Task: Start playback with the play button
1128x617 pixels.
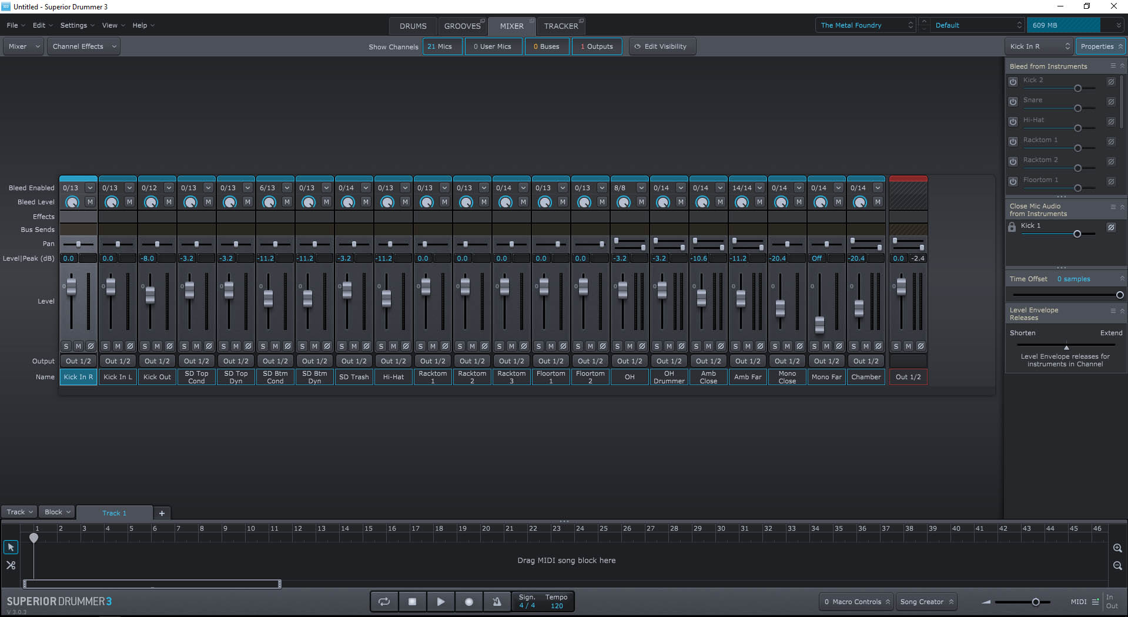Action: (440, 602)
